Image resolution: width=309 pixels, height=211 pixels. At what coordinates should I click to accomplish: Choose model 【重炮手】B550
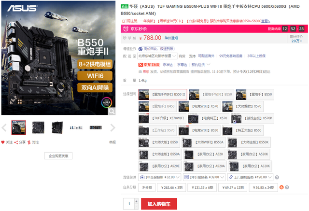(x=255, y=95)
